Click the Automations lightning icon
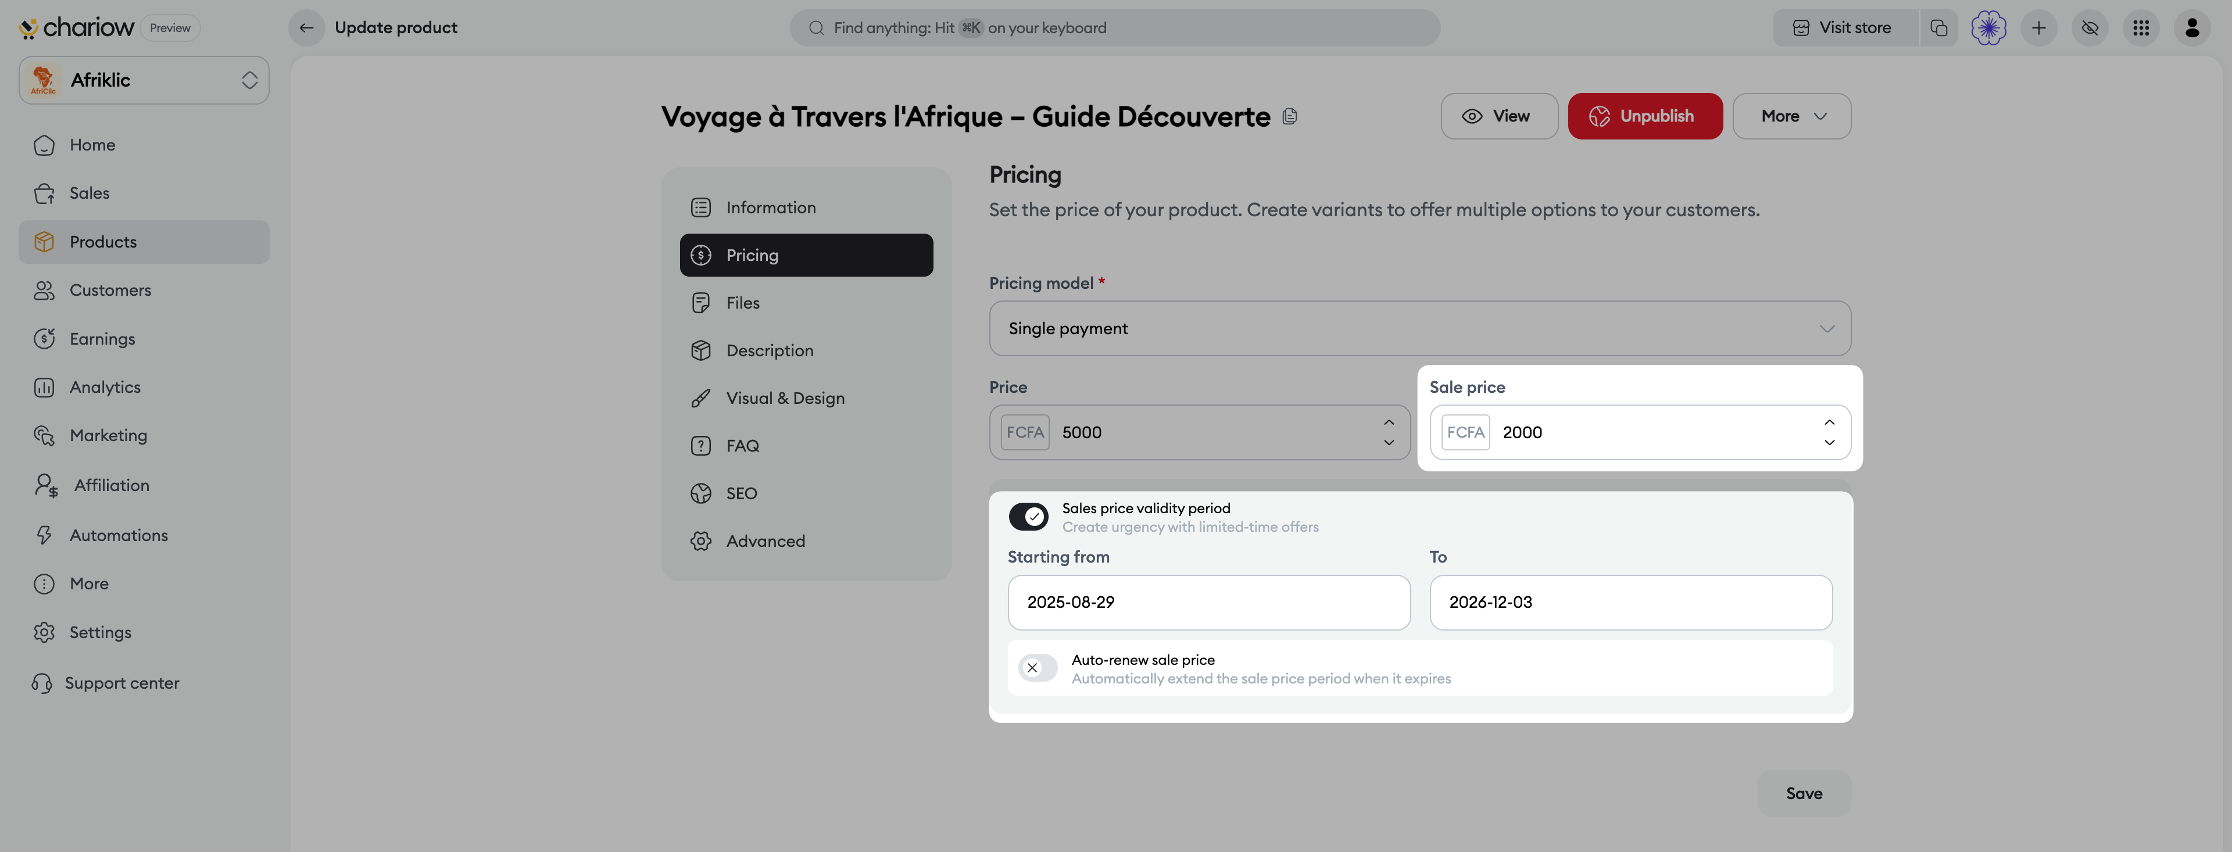 click(x=44, y=536)
